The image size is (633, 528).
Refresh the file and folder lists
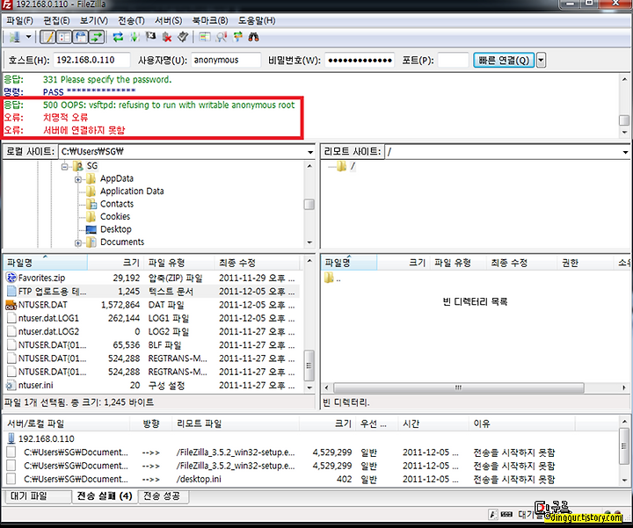coord(118,38)
